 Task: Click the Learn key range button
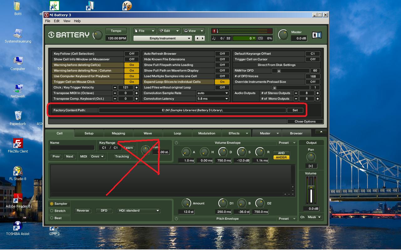coord(129,148)
